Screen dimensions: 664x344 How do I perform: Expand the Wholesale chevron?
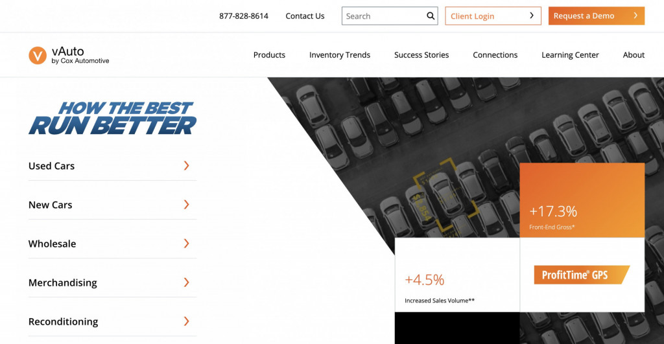186,244
